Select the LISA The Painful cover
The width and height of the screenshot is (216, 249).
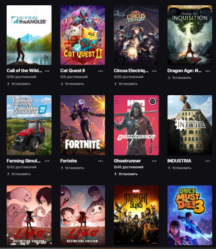click(82, 216)
